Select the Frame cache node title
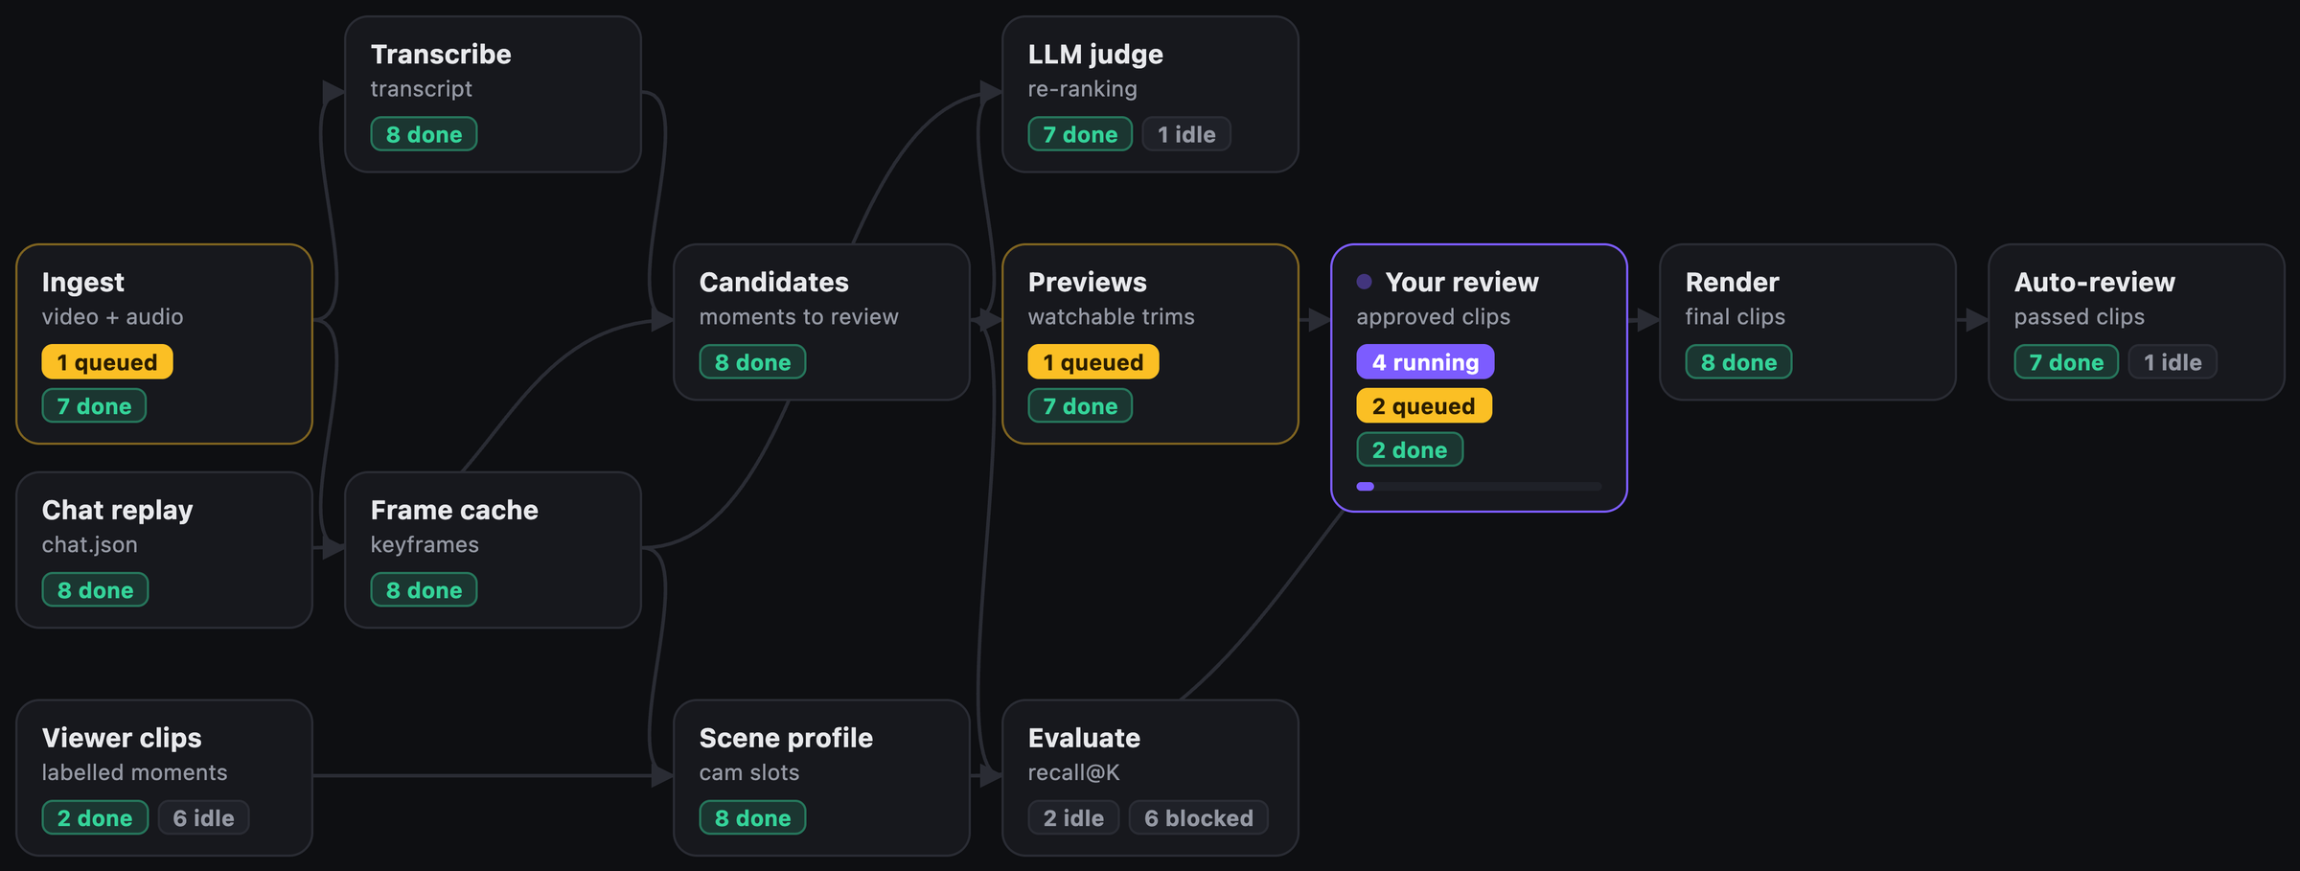The height and width of the screenshot is (871, 2300). pyautogui.click(x=454, y=510)
